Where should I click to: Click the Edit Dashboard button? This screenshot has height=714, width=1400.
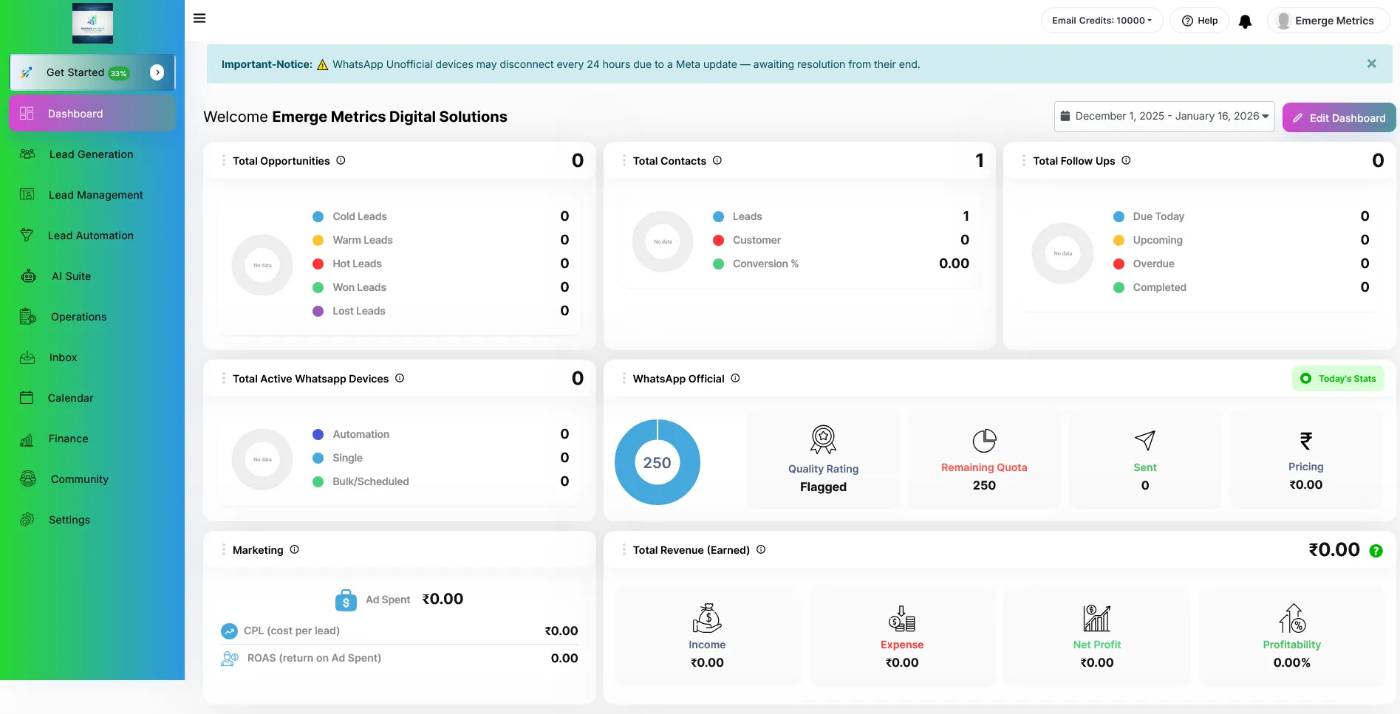click(x=1339, y=118)
